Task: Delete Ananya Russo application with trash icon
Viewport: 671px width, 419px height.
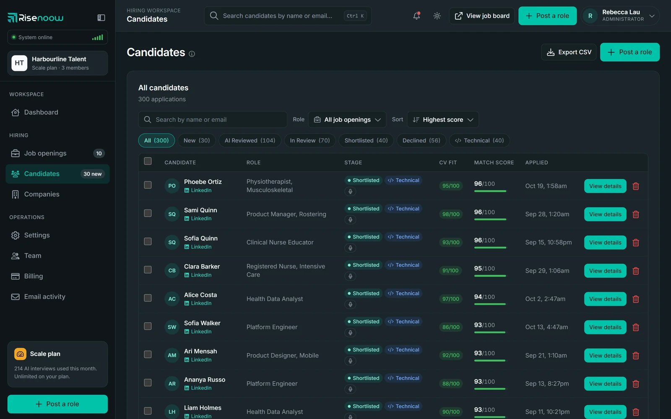Action: click(636, 384)
